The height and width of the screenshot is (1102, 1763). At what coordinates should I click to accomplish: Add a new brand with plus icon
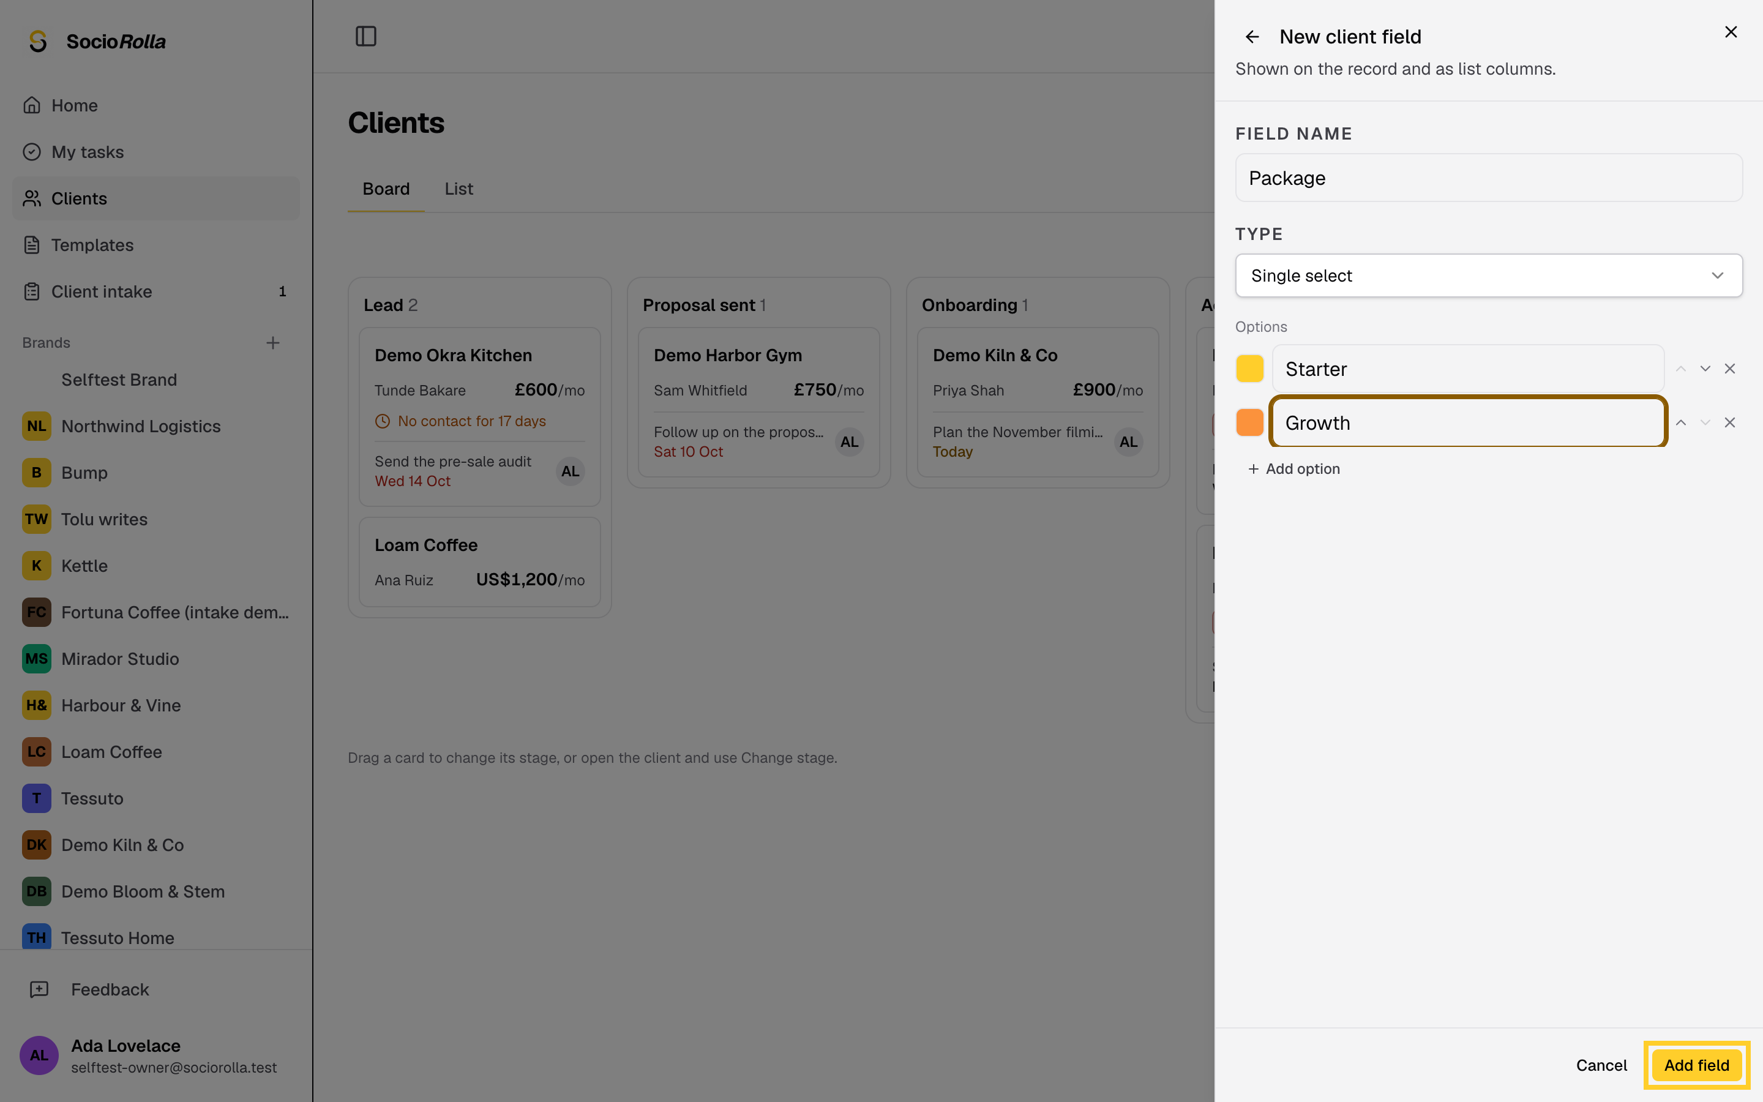(x=272, y=343)
